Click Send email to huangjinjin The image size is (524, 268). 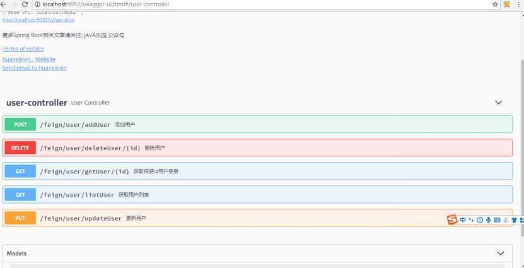point(35,68)
